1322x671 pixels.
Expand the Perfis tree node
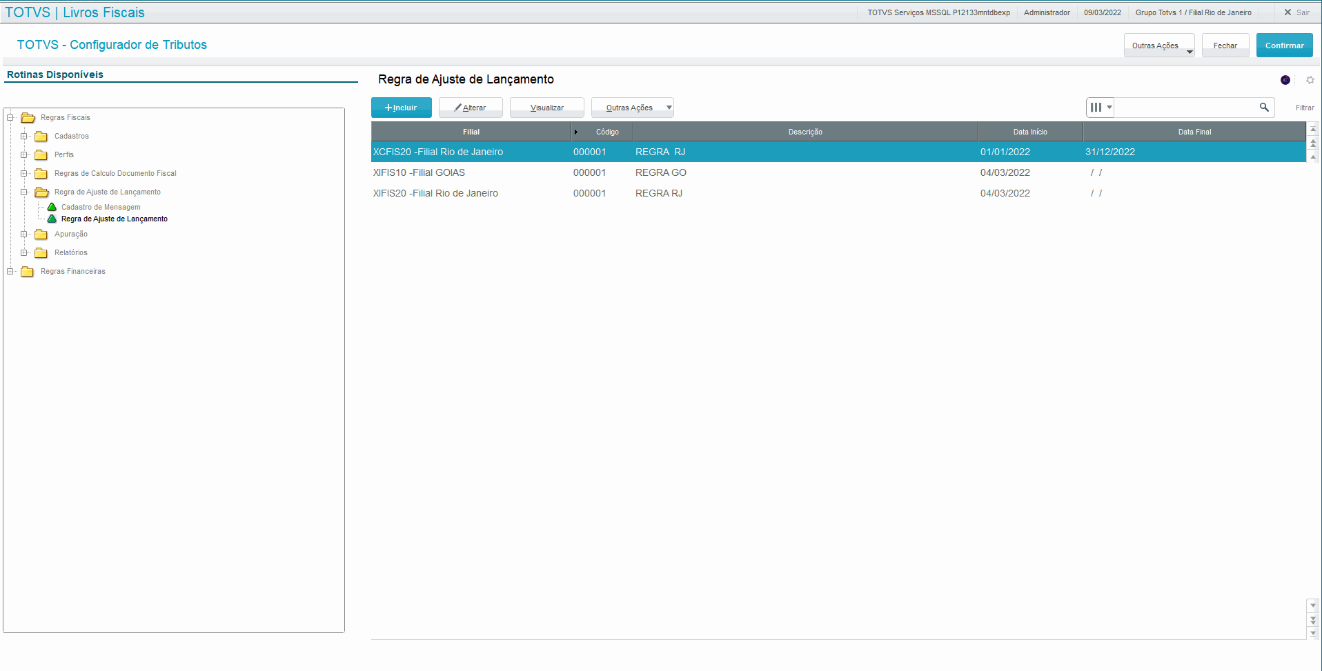tap(24, 154)
